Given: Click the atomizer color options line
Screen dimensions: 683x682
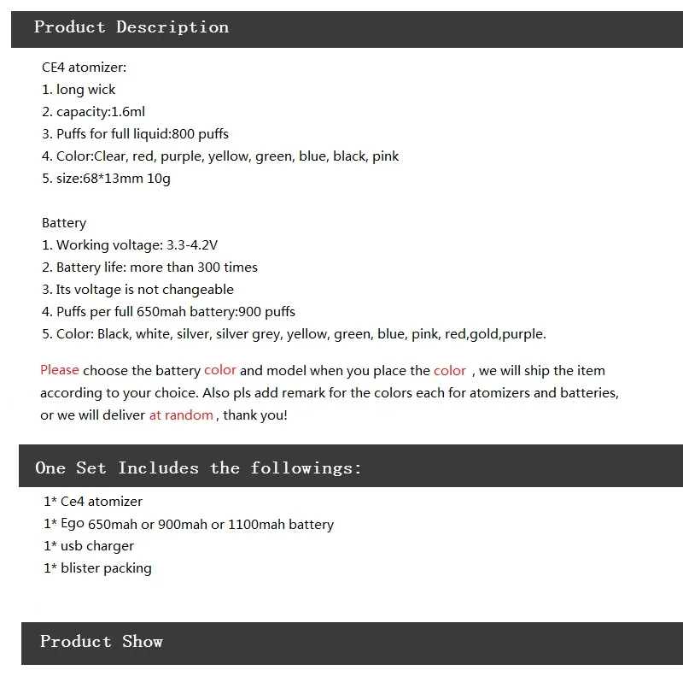Looking at the screenshot, I should [x=220, y=156].
